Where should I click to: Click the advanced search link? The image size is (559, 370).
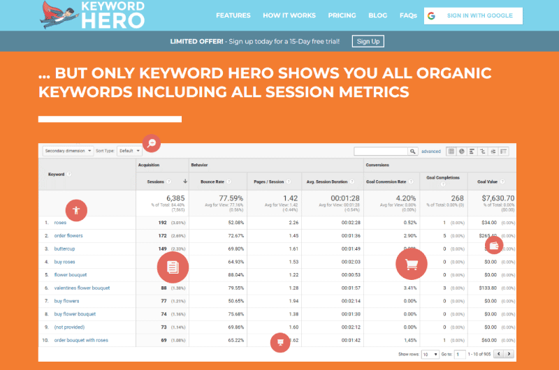coord(431,151)
